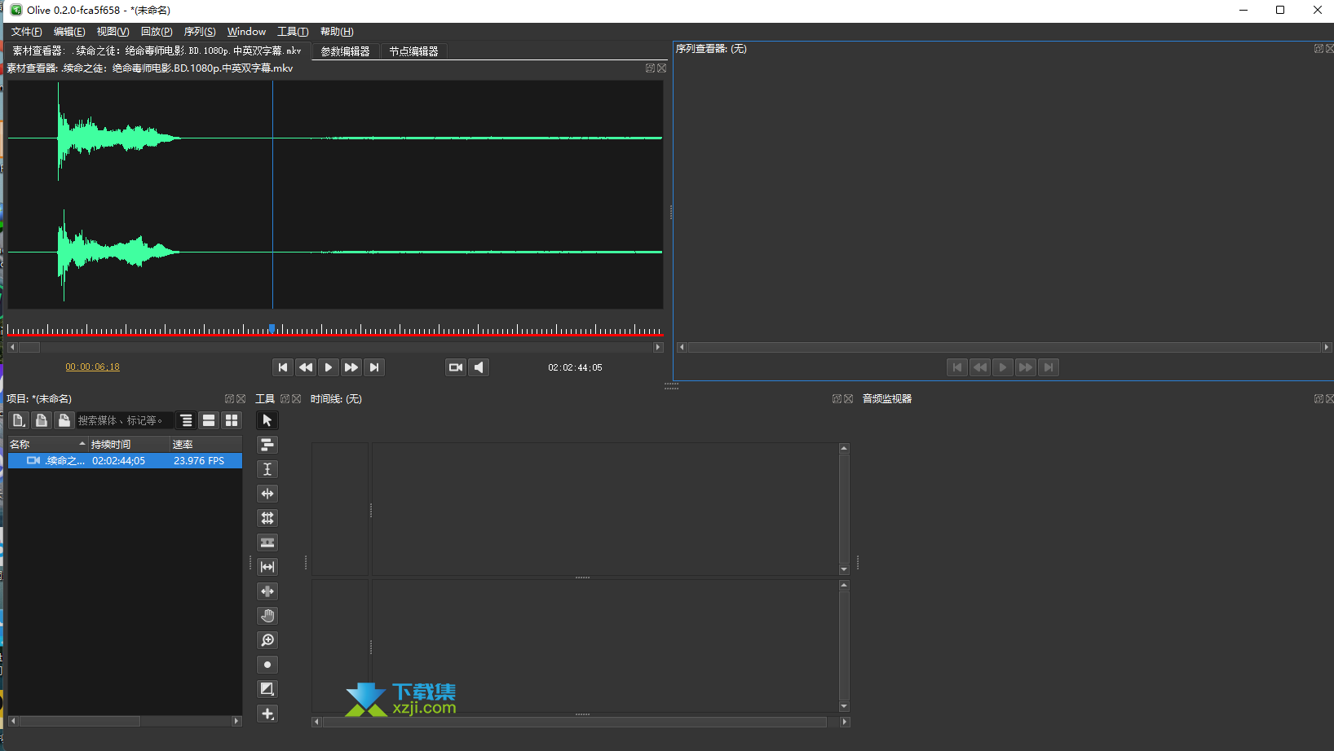
Task: Switch to the 参数编辑器 tab
Action: (x=345, y=51)
